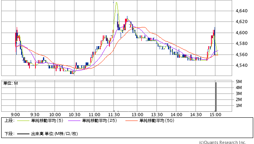The image size is (254, 144).
Task: Click the 11:30 time axis label
Action: (x=114, y=115)
